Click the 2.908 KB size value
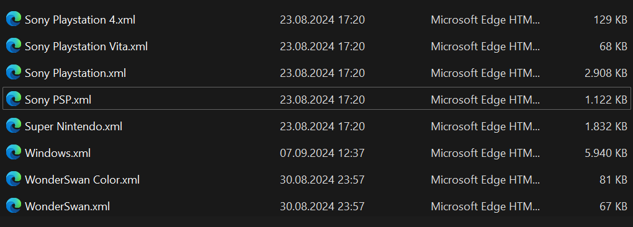This screenshot has height=227, width=633. coord(606,73)
